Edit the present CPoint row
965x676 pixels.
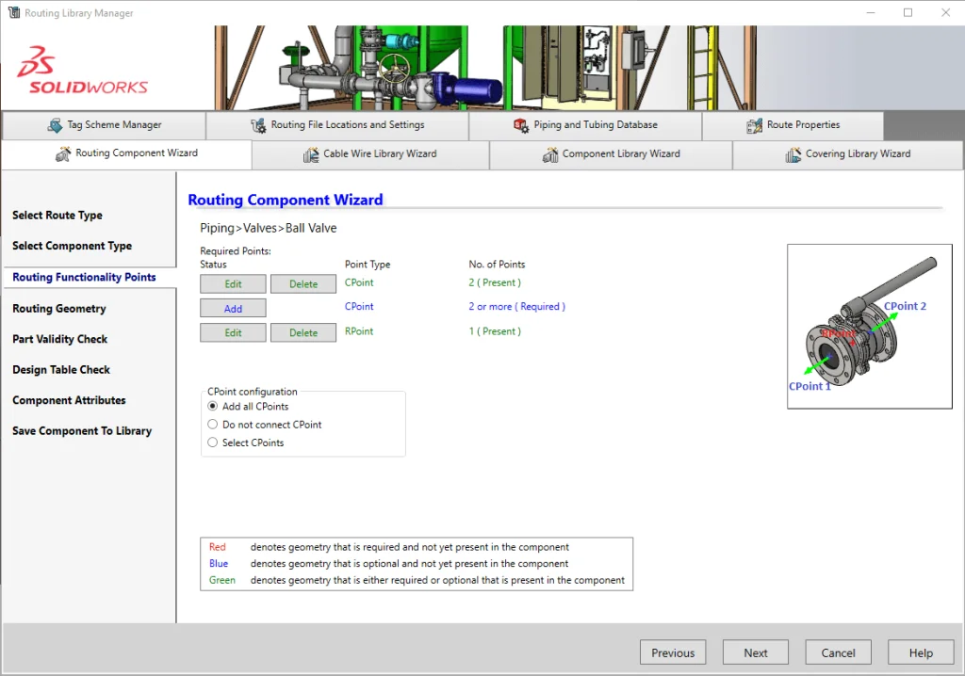(233, 283)
